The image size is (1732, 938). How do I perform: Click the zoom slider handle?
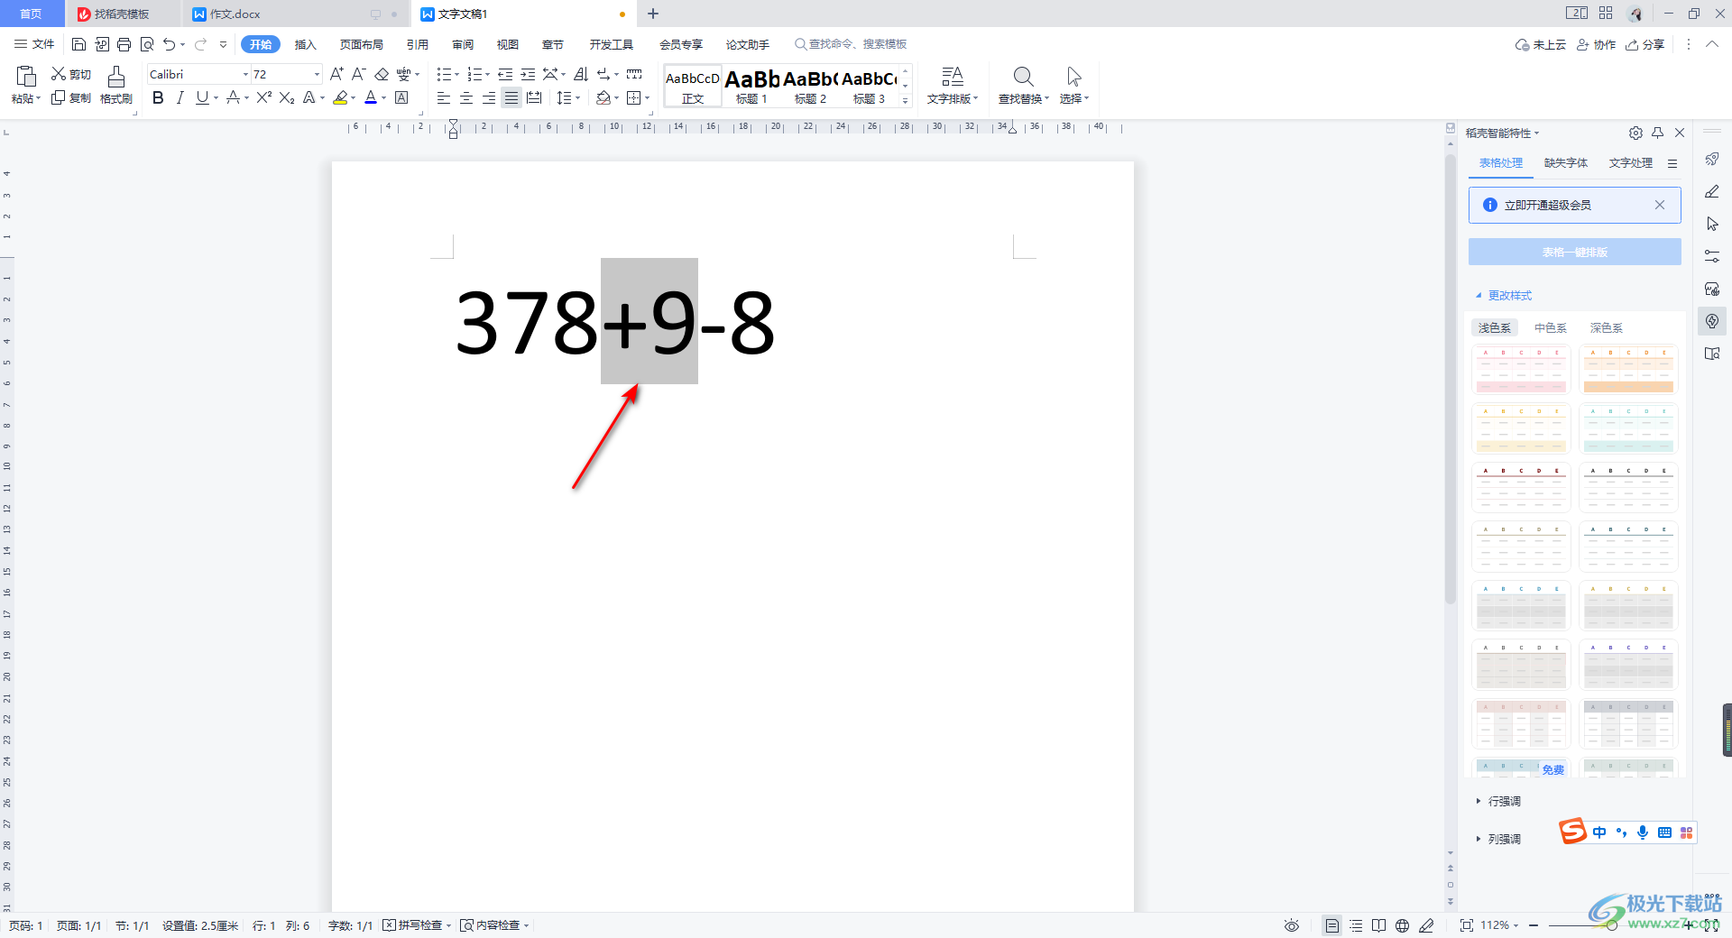(1611, 925)
